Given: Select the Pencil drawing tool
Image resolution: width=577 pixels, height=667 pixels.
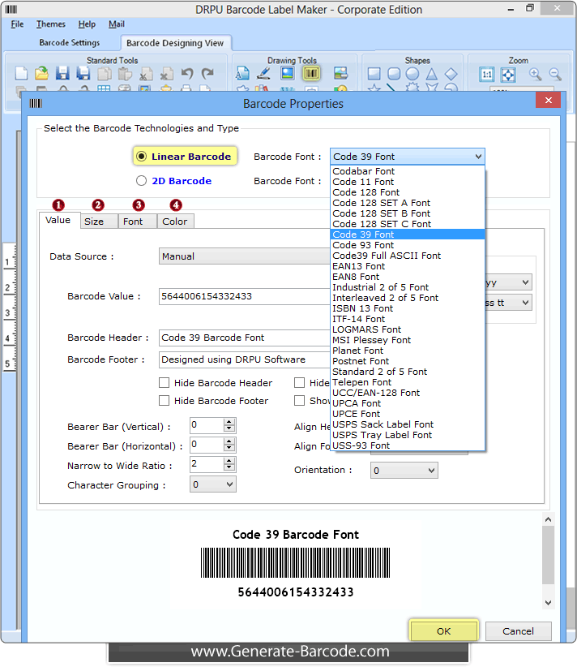Looking at the screenshot, I should [x=264, y=73].
